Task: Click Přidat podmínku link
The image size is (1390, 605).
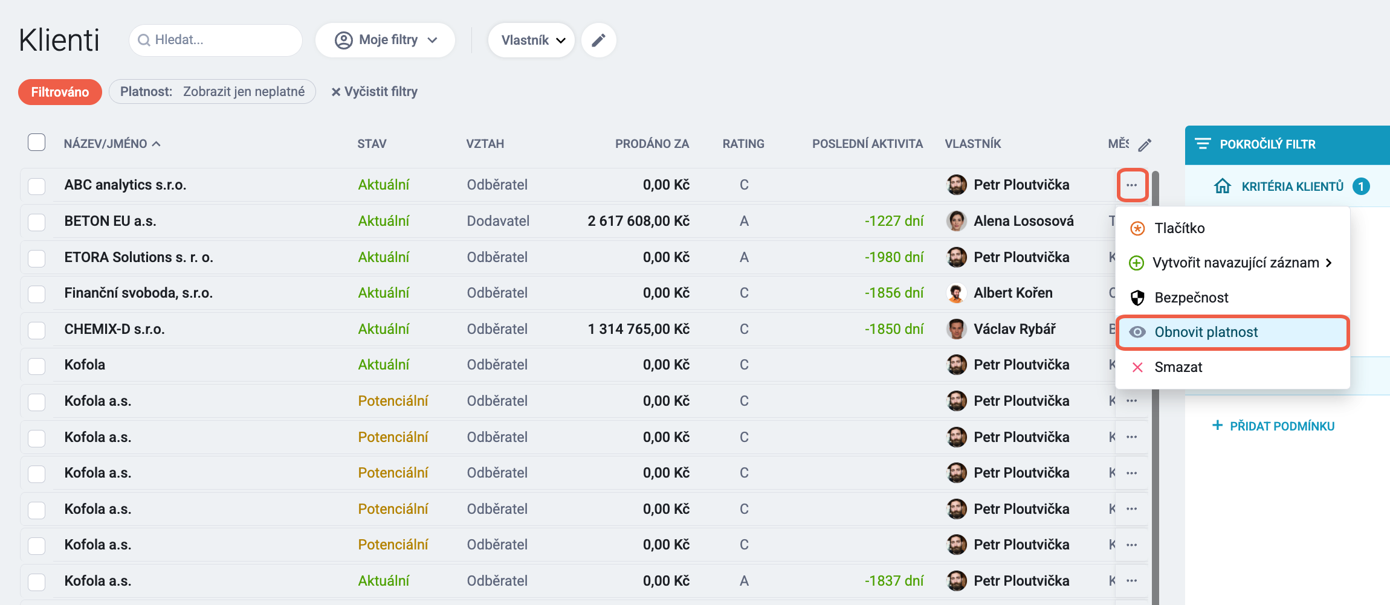Action: click(1273, 426)
